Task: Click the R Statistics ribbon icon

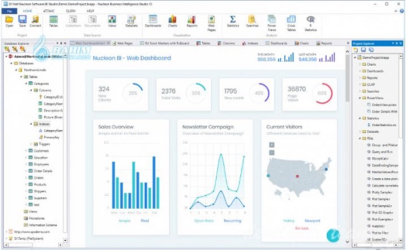Action: coord(311,23)
